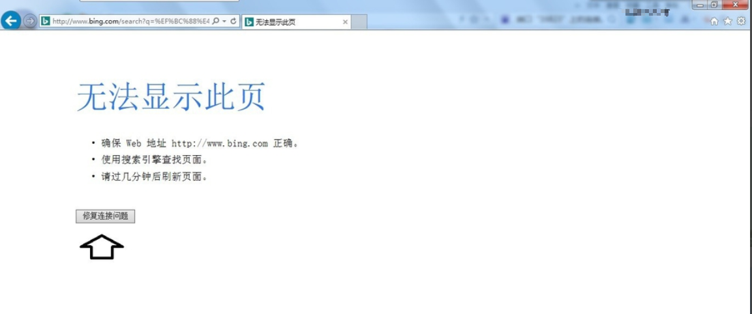The height and width of the screenshot is (314, 752).
Task: Open Favorites via the star icon
Action: point(728,21)
